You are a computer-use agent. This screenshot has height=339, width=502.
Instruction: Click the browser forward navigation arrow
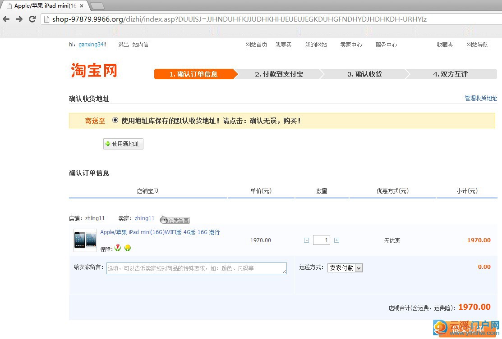click(x=19, y=19)
